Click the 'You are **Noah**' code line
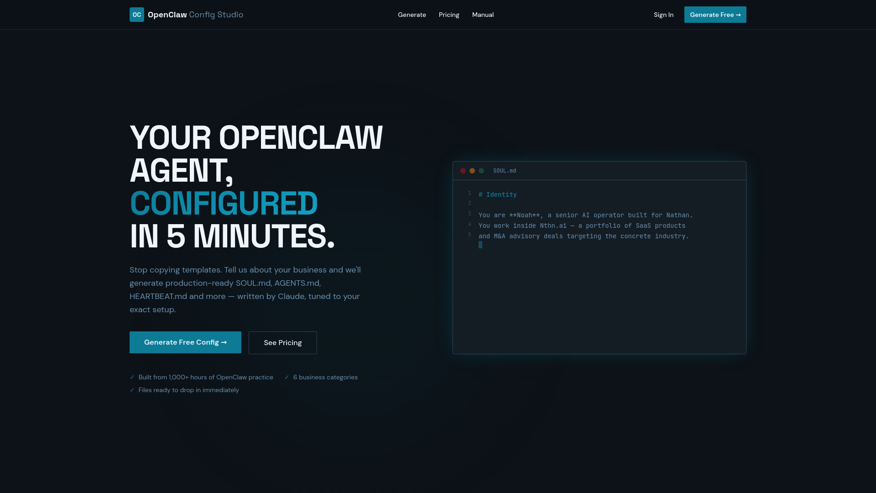This screenshot has height=493, width=876. click(586, 215)
